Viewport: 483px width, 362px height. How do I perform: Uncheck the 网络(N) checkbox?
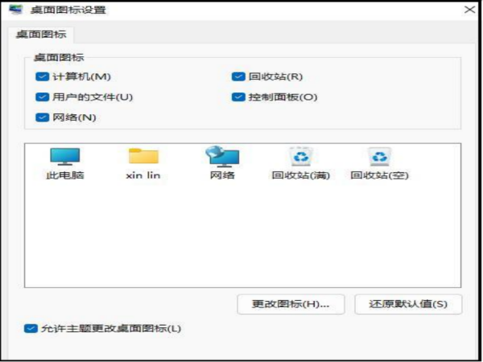[42, 117]
